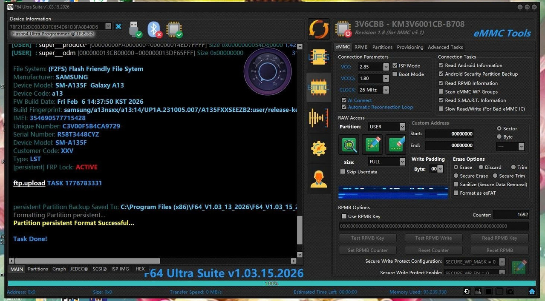The image size is (545, 301).
Task: Click the chip connected status icon
Action: (x=174, y=29)
